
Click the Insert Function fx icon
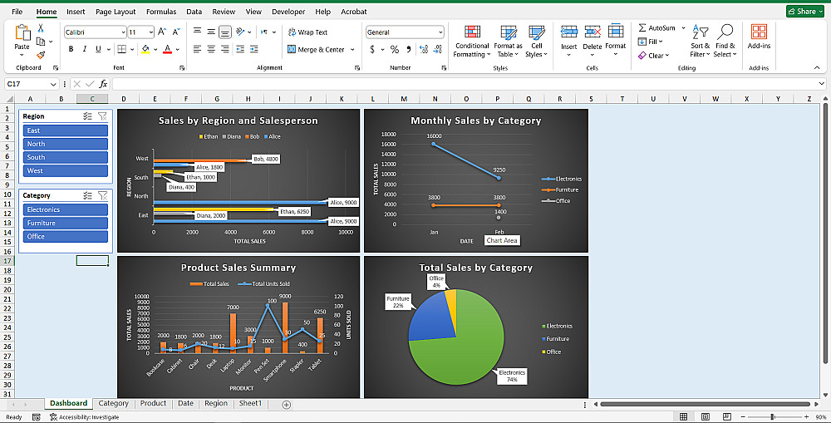[x=103, y=84]
